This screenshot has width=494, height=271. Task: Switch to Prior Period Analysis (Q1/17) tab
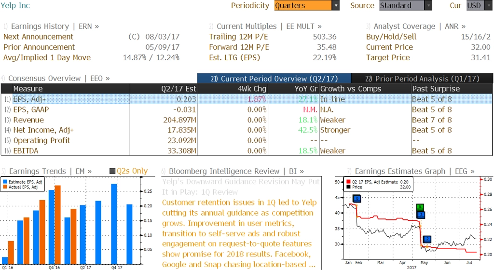pos(422,79)
